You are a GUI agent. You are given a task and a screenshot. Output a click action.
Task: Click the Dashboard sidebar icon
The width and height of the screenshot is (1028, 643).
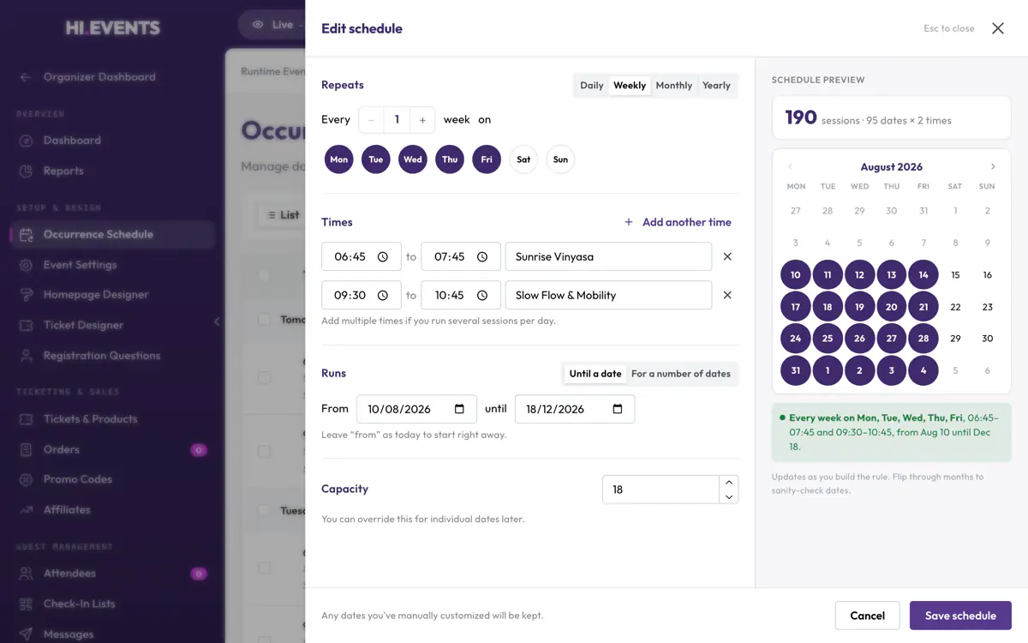click(x=26, y=141)
